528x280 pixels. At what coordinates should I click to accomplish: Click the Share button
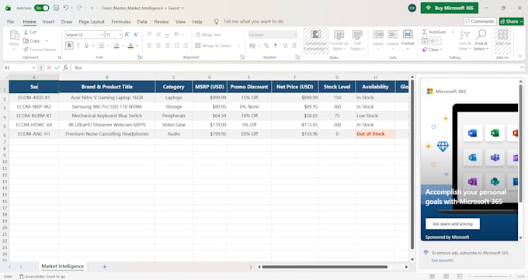pos(511,22)
